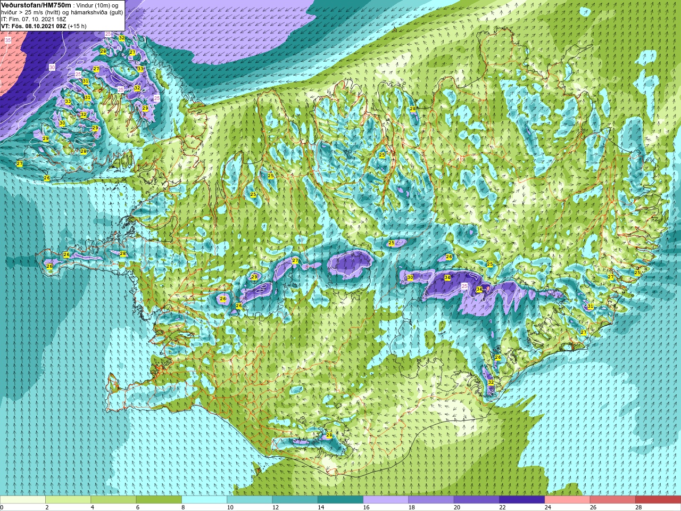Select the dark teal 14–16 m/s legend swatch
This screenshot has width=681, height=511.
click(x=340, y=500)
